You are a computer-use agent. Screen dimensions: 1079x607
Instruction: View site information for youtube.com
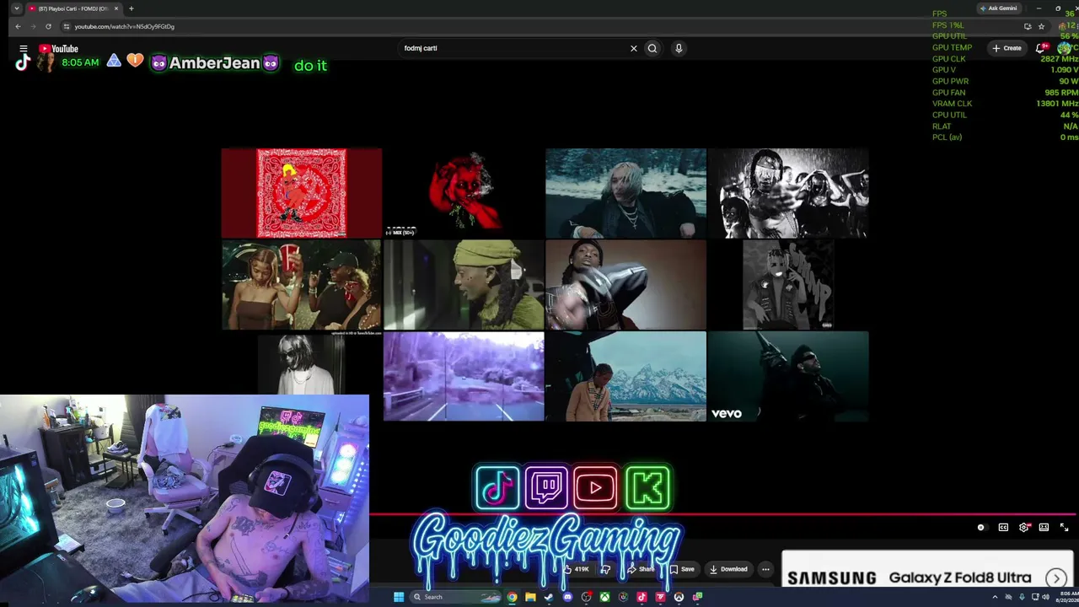(x=67, y=26)
